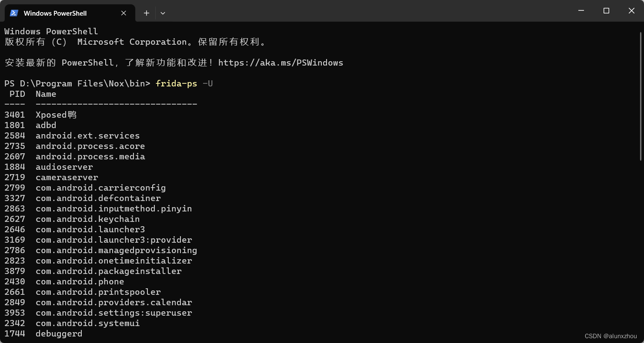
Task: Click the PowerShell icon on the tab
Action: coord(13,13)
